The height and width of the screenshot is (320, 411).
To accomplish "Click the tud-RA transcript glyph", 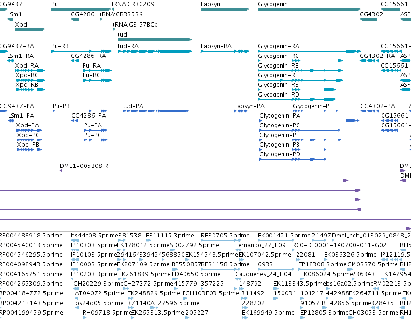I will 155,51.
